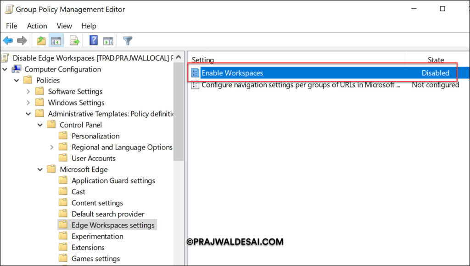Click the tree pane vertical scrollbar thumb
This screenshot has width=470, height=266.
(x=179, y=111)
